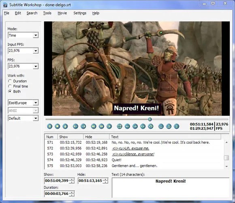
Task: Jump to previous subtitle with left arrow button
Action: (75, 126)
